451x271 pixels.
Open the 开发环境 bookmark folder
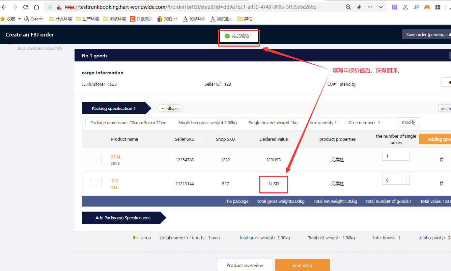(61, 19)
